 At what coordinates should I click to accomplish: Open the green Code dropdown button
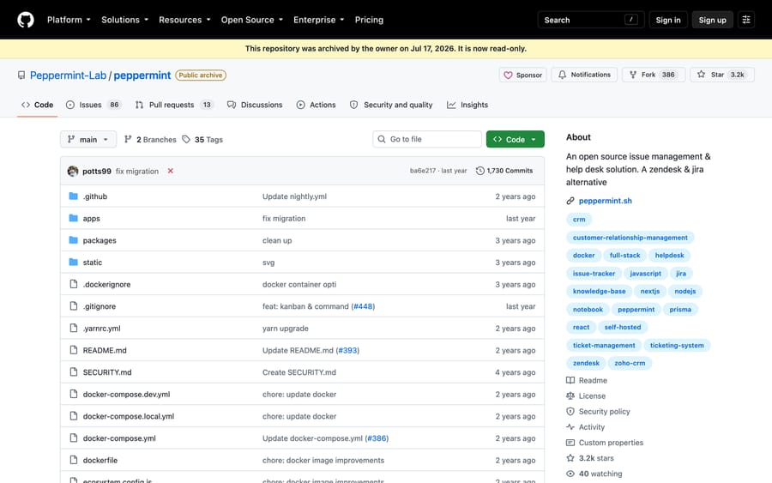(x=515, y=139)
